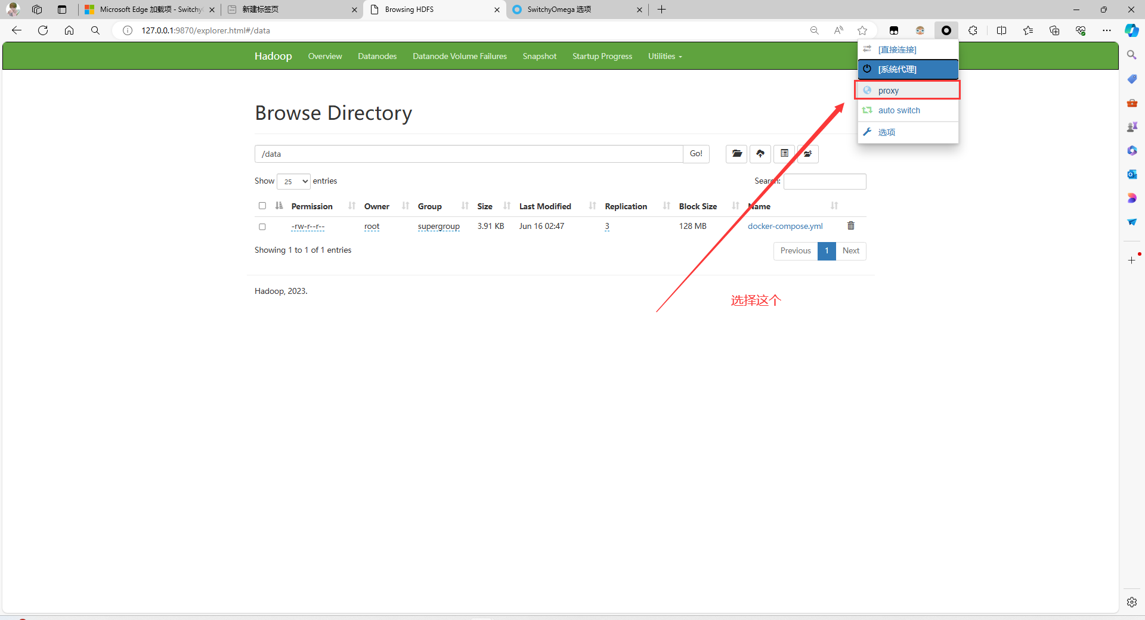Open the Datanodes navigation link
The width and height of the screenshot is (1145, 620).
(x=377, y=56)
